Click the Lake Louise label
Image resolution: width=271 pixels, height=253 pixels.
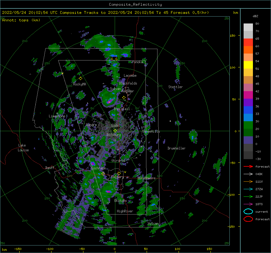[23, 148]
